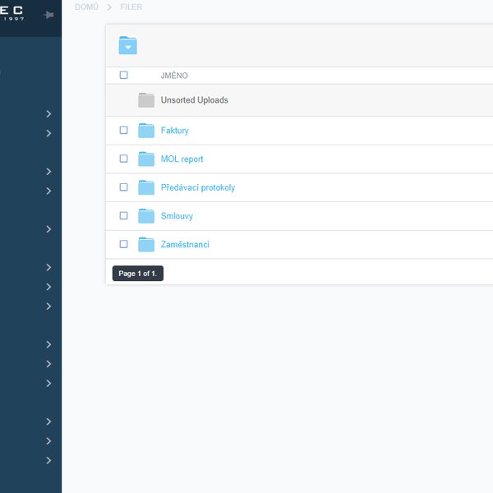The width and height of the screenshot is (493, 493).
Task: Click the Zaměstnanci folder icon
Action: 146,245
